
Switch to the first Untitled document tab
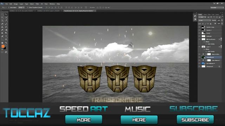pyautogui.click(x=21, y=11)
